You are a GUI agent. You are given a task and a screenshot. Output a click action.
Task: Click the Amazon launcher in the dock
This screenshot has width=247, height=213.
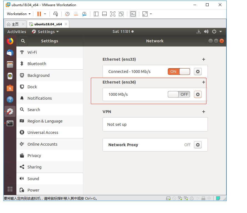pyautogui.click(x=10, y=88)
